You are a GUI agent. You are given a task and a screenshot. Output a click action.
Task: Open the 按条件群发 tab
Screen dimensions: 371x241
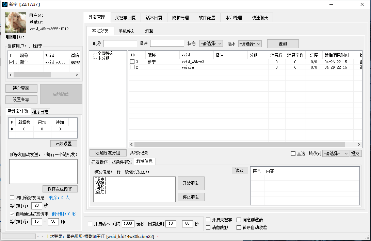click(x=122, y=162)
